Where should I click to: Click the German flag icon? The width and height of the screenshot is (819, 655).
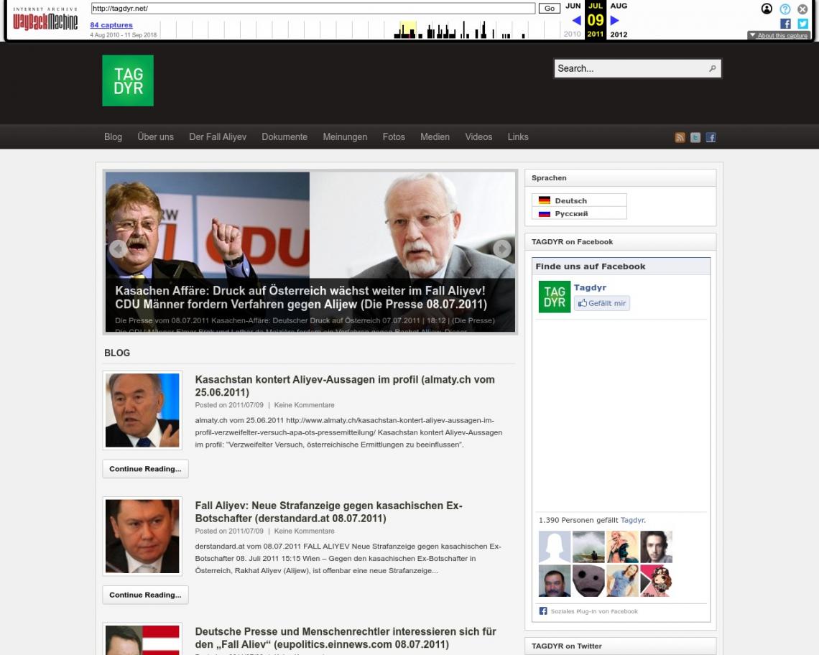click(545, 200)
